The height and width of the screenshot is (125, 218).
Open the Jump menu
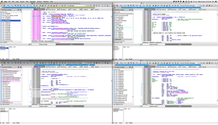pos(17,2)
